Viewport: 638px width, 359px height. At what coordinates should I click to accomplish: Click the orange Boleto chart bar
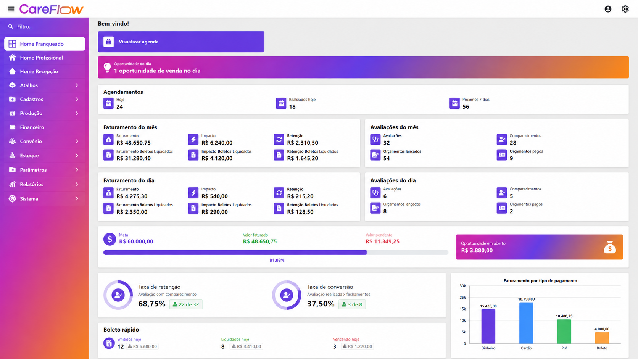(x=602, y=338)
